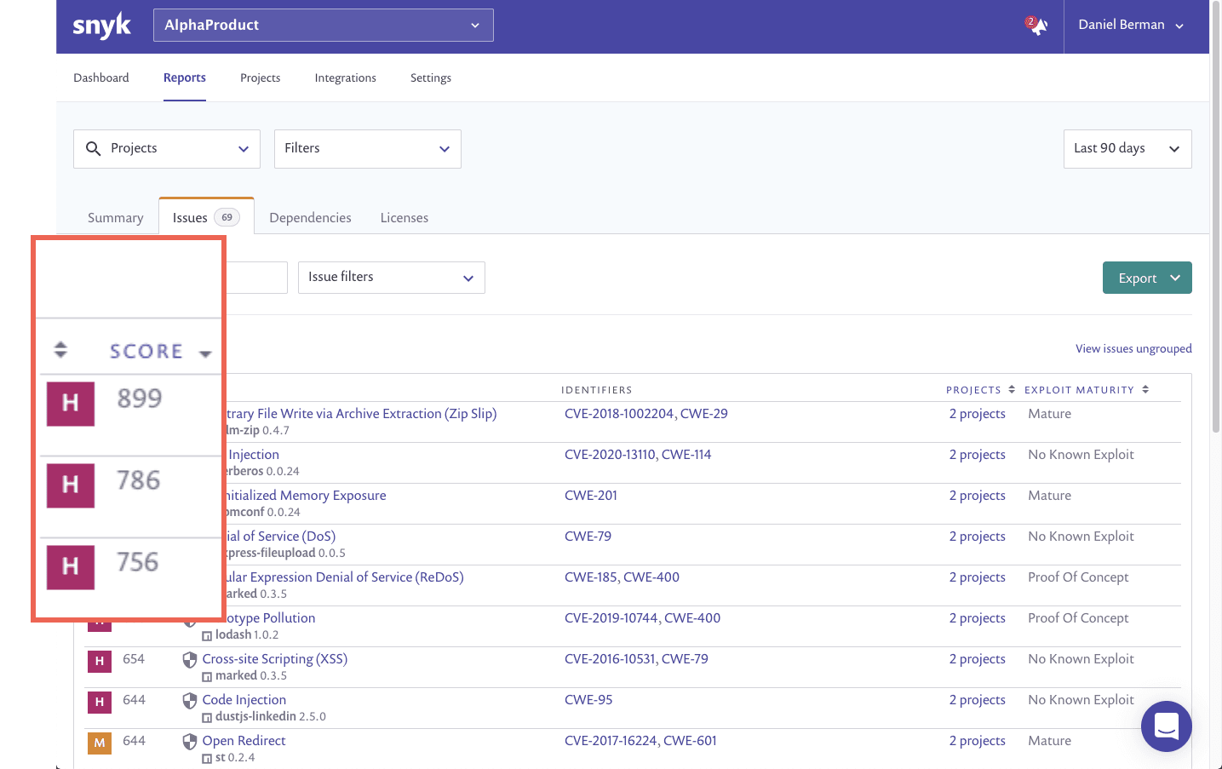Click the H severity badge scored 654

click(100, 661)
